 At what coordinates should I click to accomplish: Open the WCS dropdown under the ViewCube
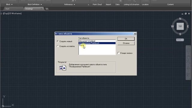180,40
